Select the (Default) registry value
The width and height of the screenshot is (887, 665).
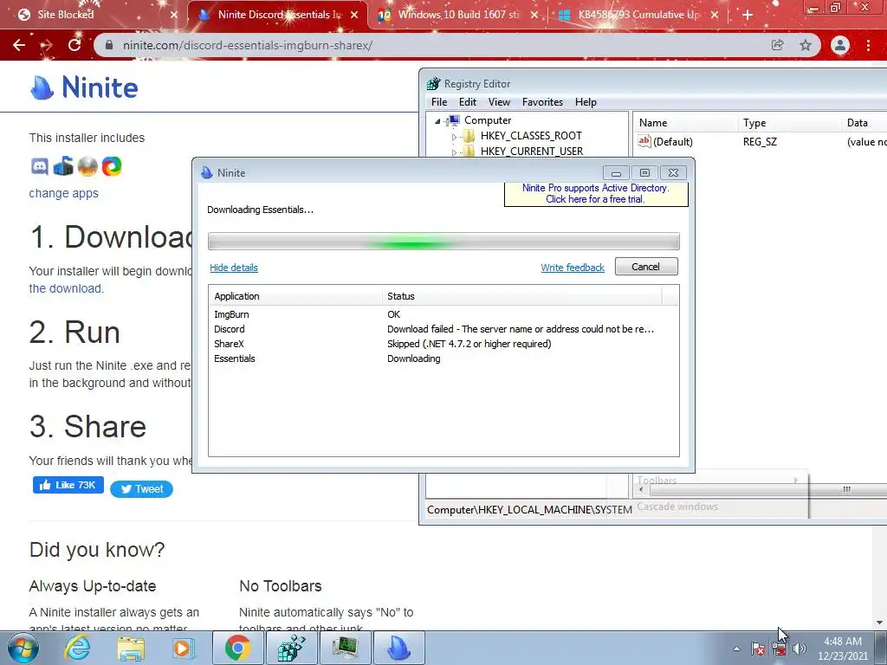coord(665,142)
